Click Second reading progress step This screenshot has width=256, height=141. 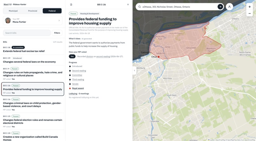(79, 71)
